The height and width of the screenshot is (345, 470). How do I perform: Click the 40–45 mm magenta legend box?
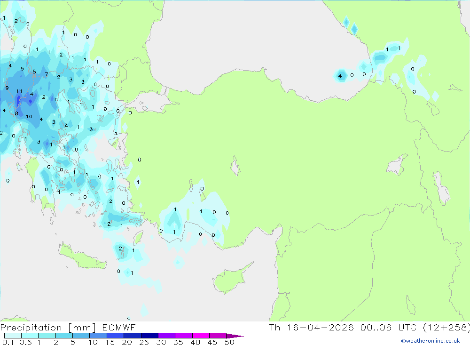click(201, 336)
